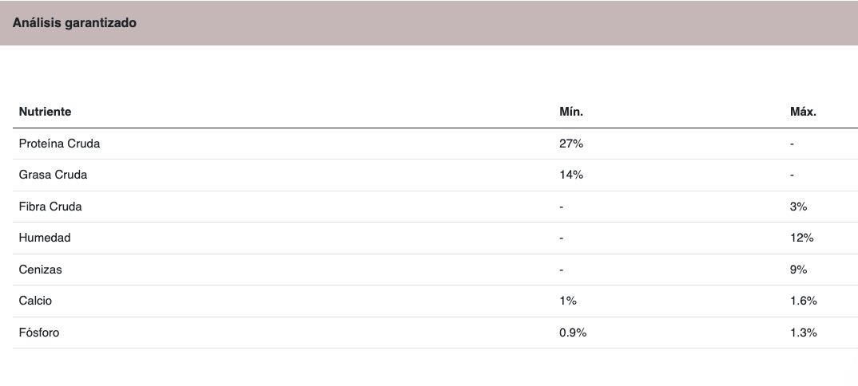Select the Fósforo row label

[x=39, y=332]
